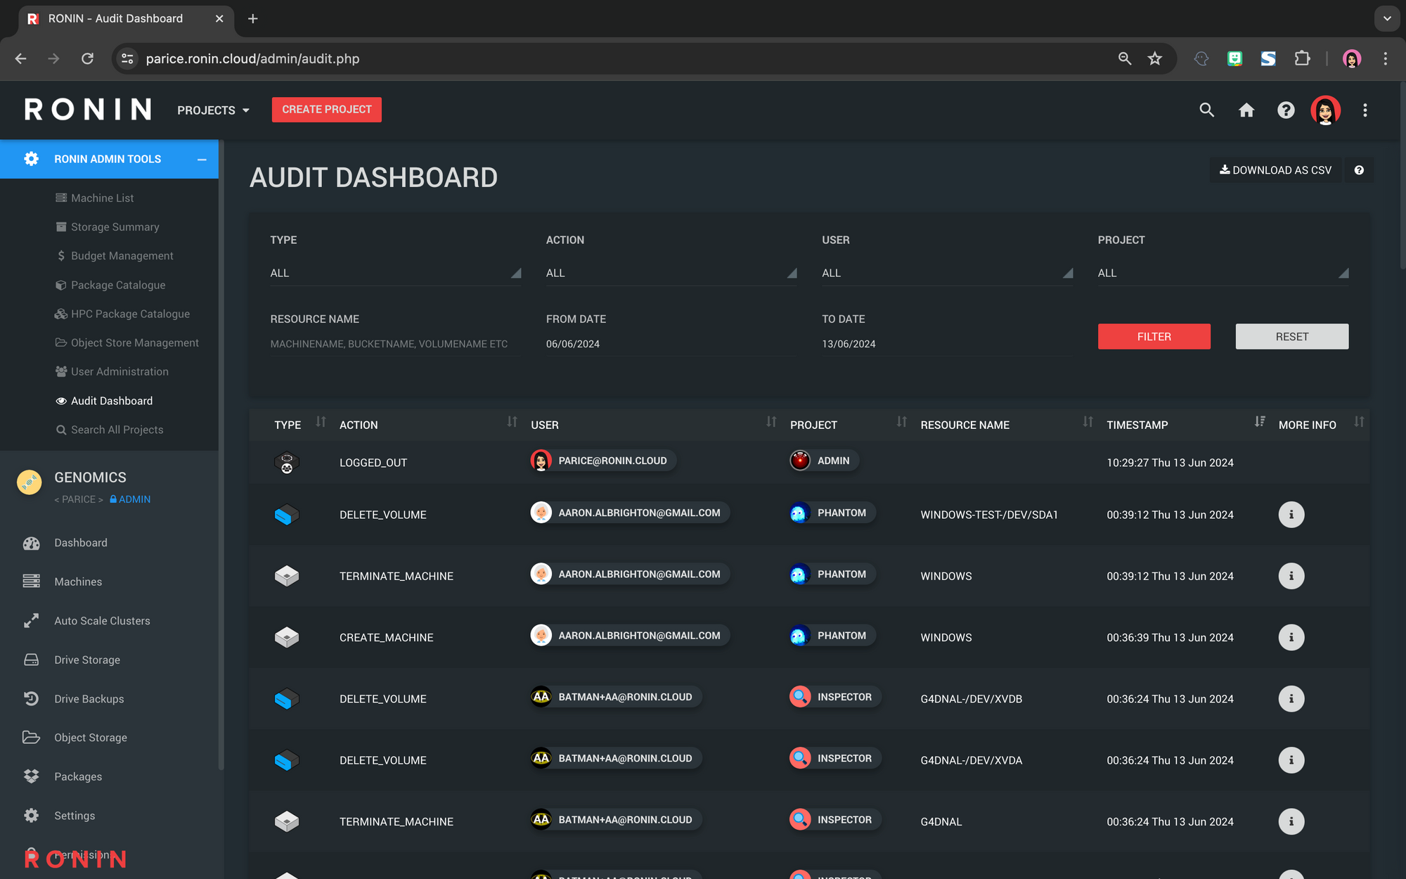Viewport: 1406px width, 879px height.
Task: Open User Administration in sidebar
Action: pyautogui.click(x=120, y=371)
